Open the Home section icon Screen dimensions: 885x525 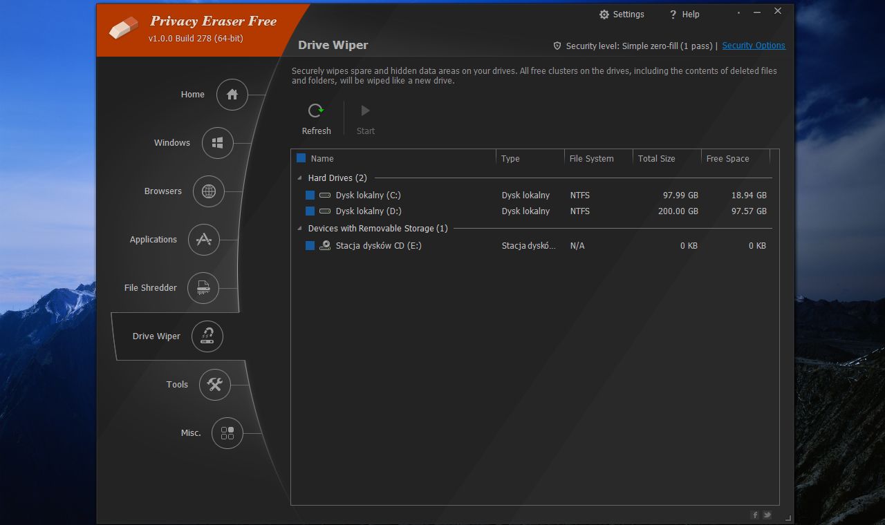tap(232, 95)
